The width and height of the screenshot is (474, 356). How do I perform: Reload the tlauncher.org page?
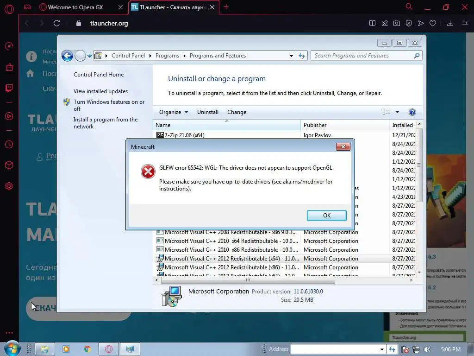56,23
